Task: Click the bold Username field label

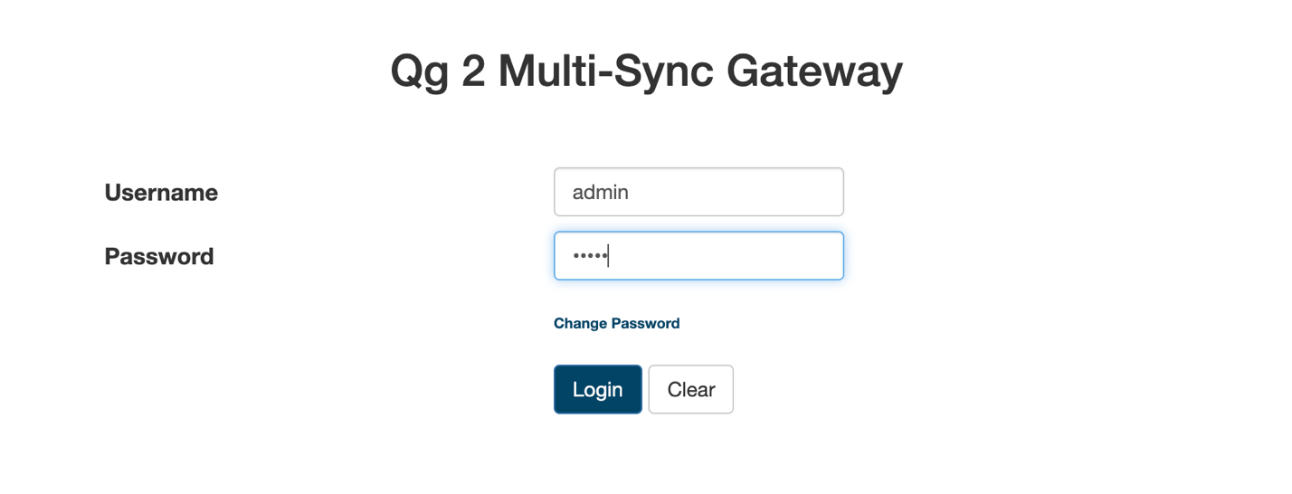Action: tap(161, 193)
